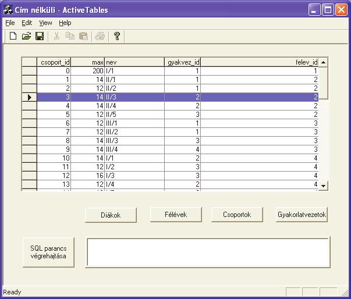Click the Ready status bar text

[12, 292]
